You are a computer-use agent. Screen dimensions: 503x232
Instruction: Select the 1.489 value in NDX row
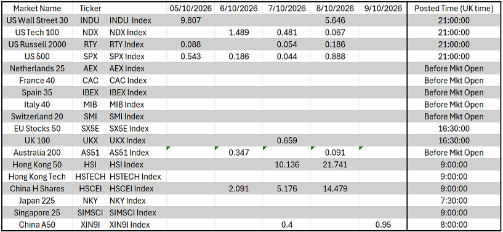(239, 33)
